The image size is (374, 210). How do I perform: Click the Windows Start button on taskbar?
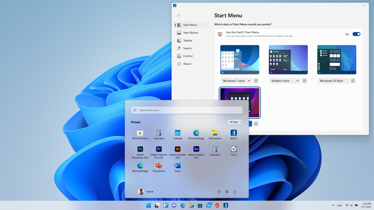point(148,205)
